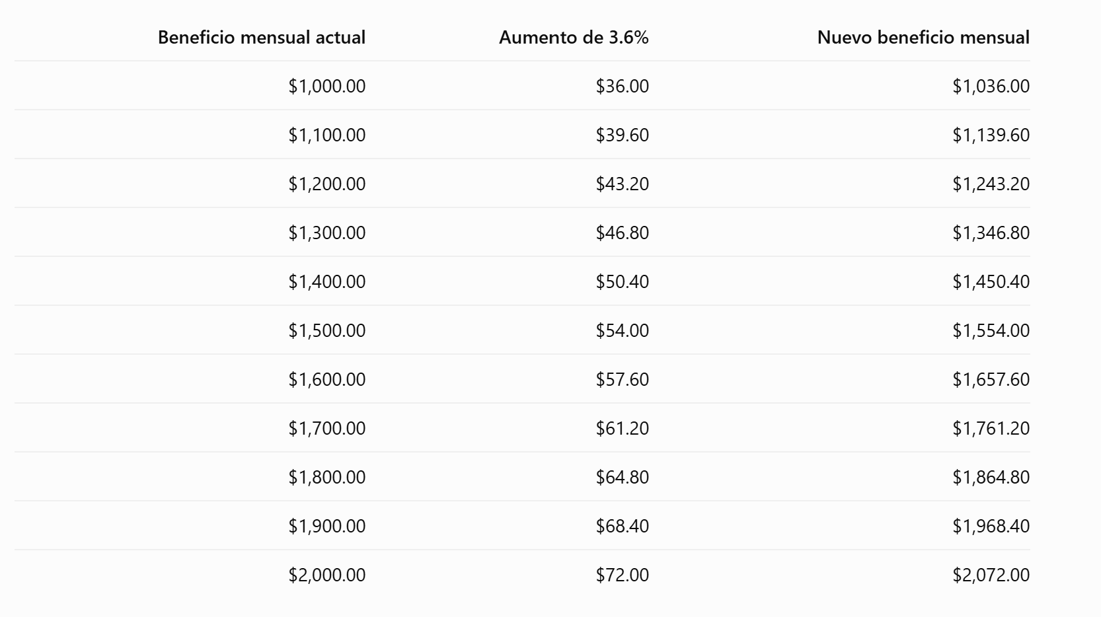Click the $39.60 increase value
This screenshot has width=1101, height=617.
point(623,135)
